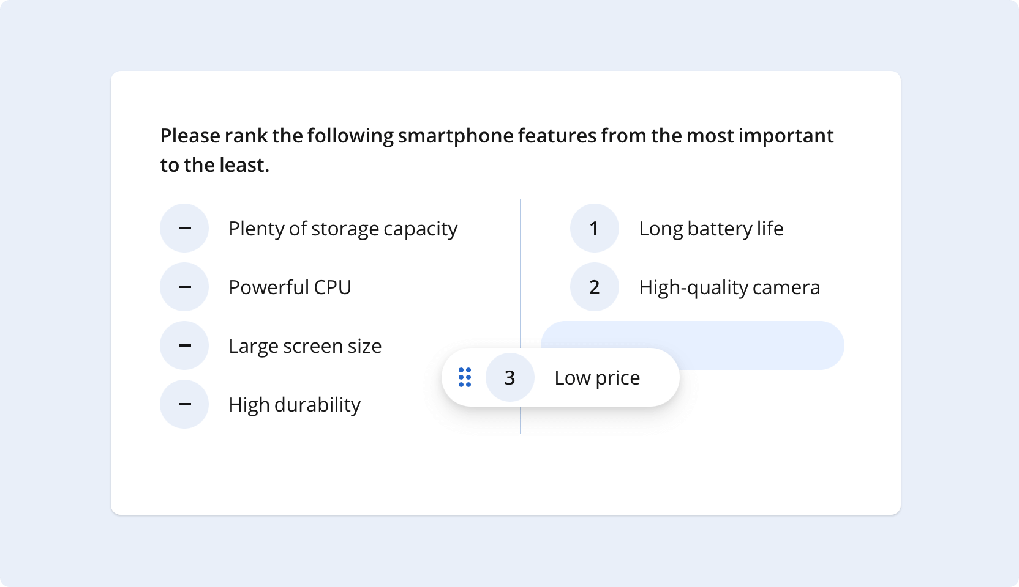The height and width of the screenshot is (587, 1019).
Task: Select the ranked Long battery life item
Action: 711,227
